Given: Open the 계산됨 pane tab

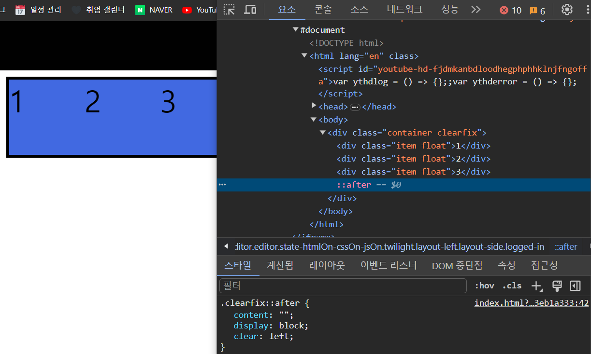Looking at the screenshot, I should pyautogui.click(x=280, y=265).
